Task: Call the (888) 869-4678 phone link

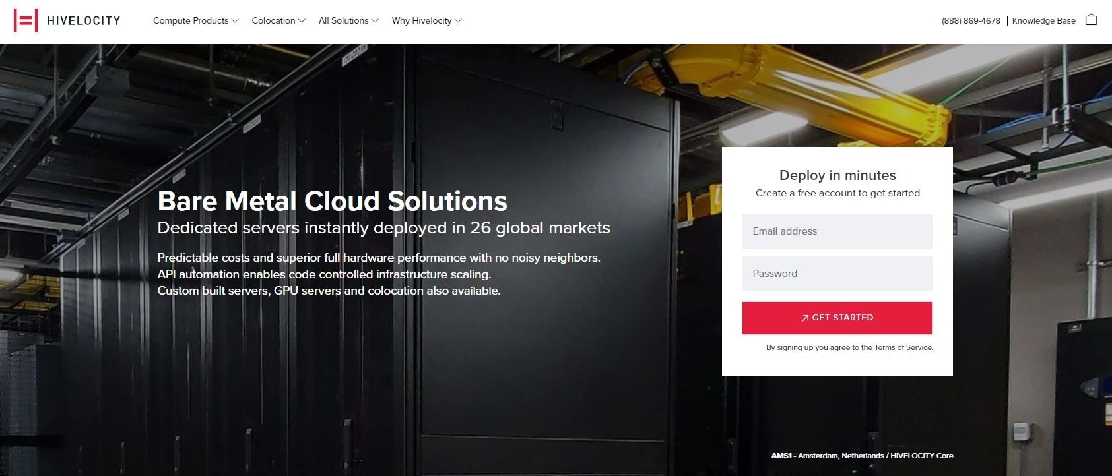Action: pos(971,20)
